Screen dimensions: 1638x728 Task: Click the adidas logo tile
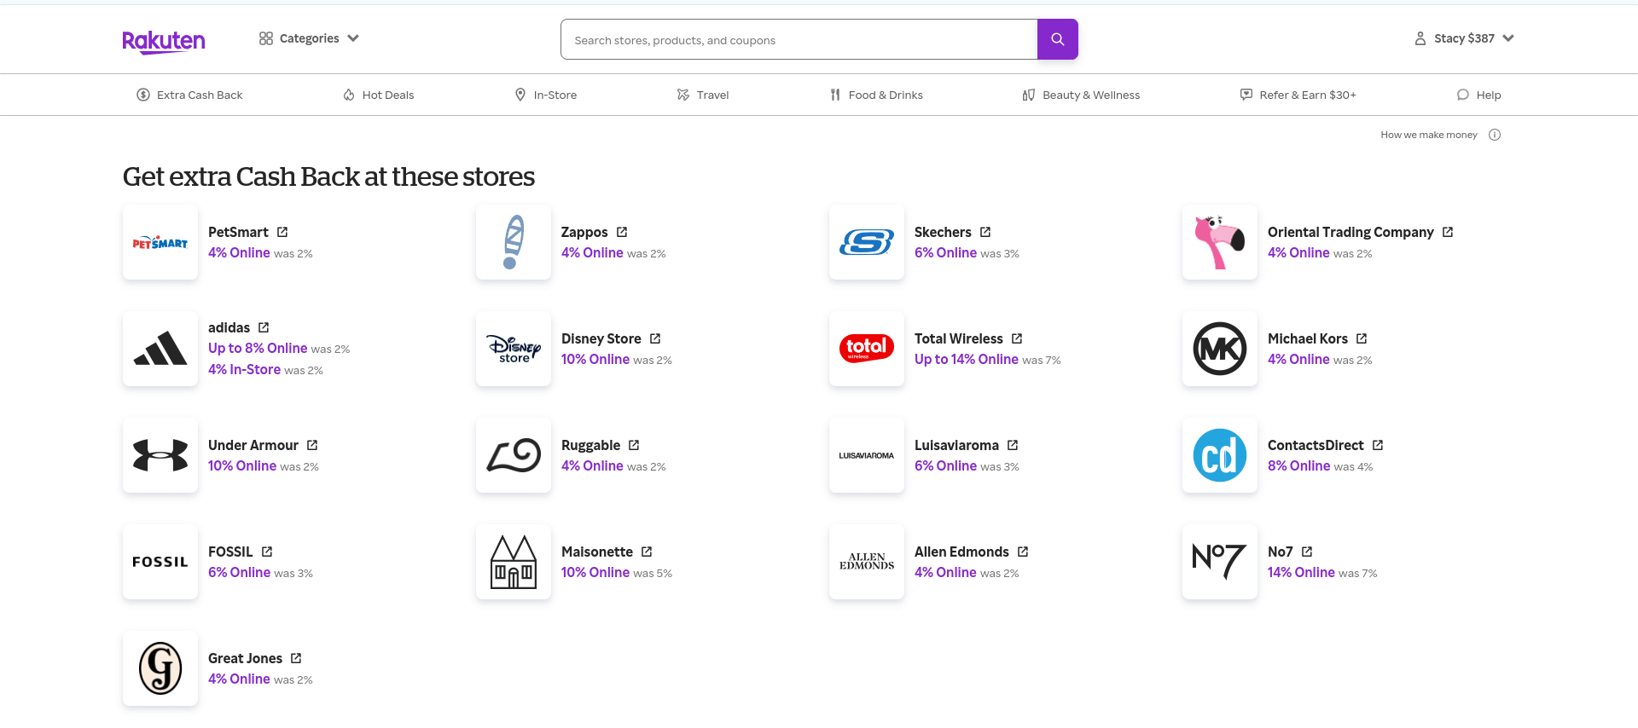pyautogui.click(x=160, y=349)
